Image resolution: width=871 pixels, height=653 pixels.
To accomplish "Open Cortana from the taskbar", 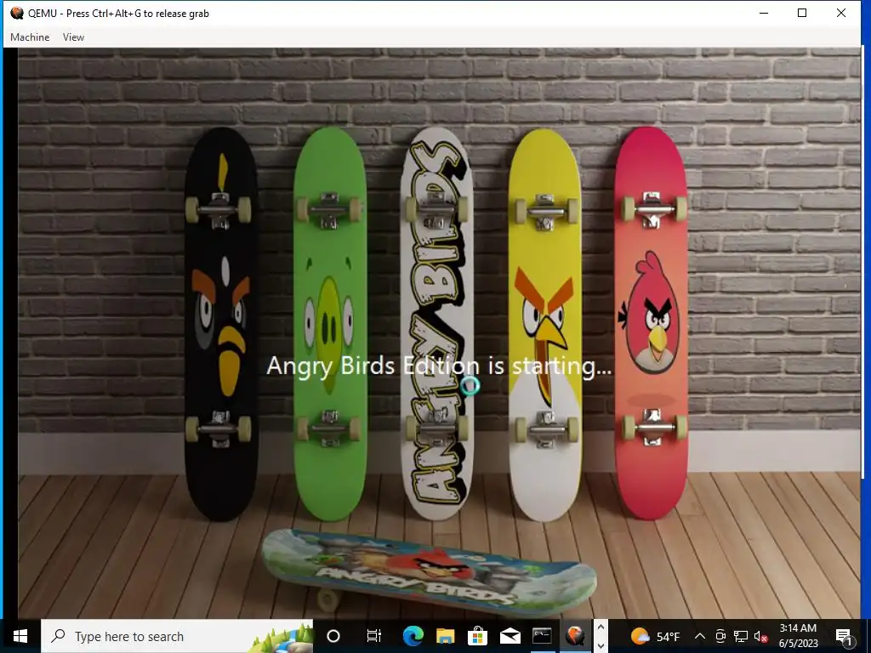I will coord(333,636).
